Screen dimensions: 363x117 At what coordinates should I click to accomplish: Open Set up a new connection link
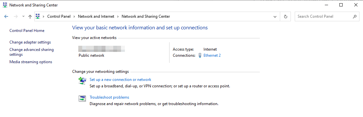pyautogui.click(x=120, y=80)
